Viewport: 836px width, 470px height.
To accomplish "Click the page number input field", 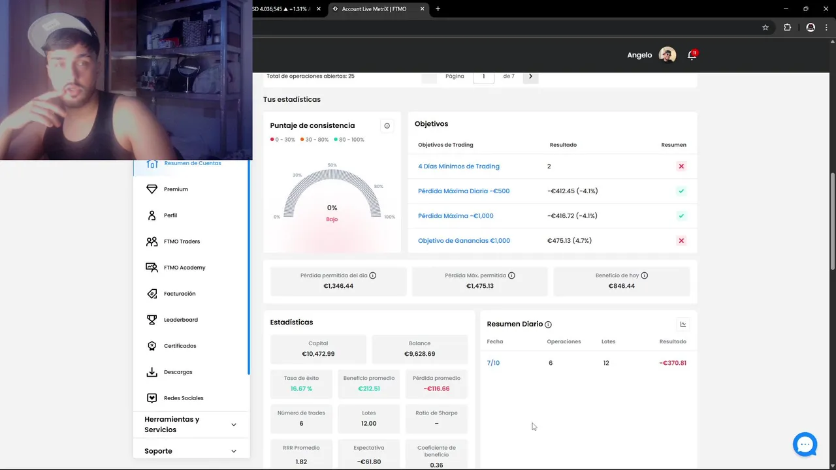I will pyautogui.click(x=484, y=76).
